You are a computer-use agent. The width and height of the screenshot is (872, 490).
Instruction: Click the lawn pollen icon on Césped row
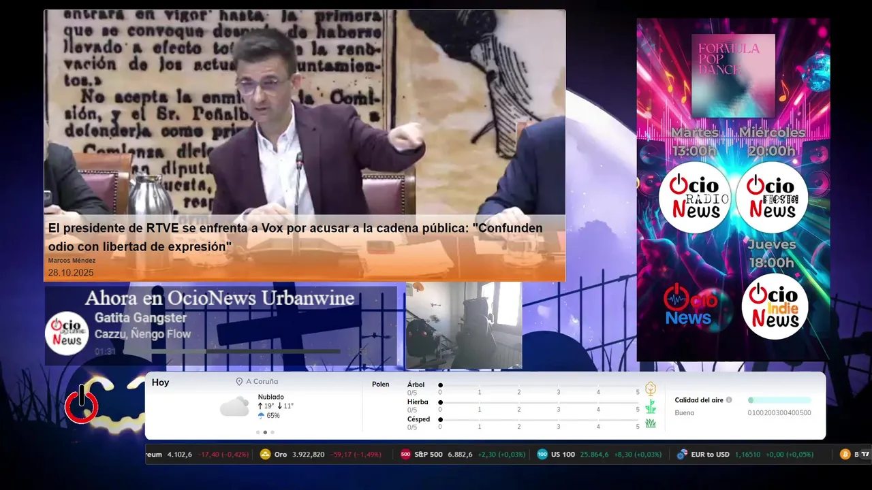pos(651,423)
